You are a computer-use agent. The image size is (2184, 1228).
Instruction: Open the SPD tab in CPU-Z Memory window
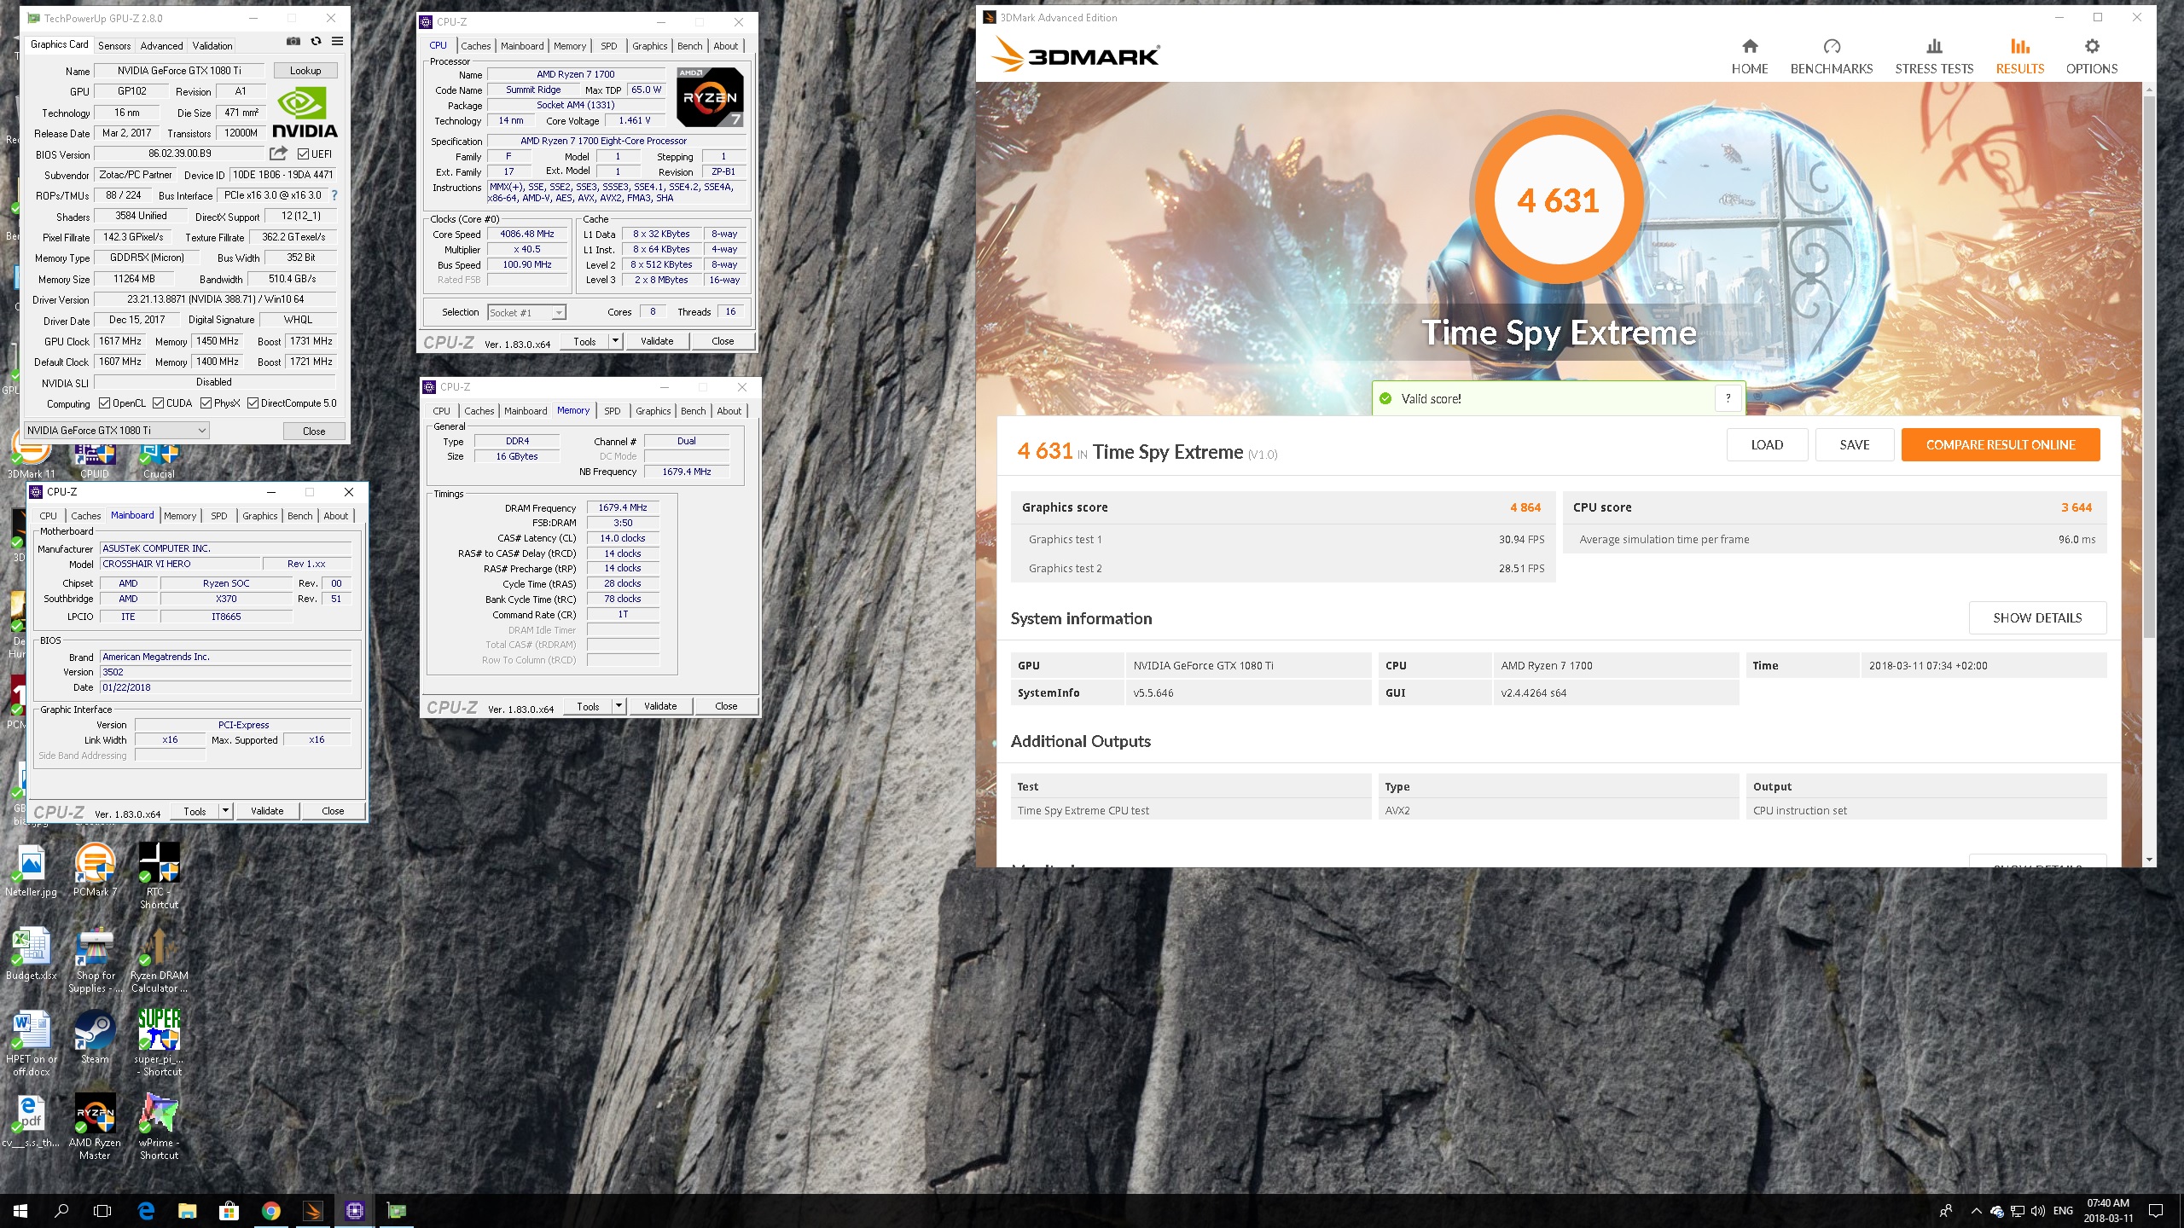point(613,411)
